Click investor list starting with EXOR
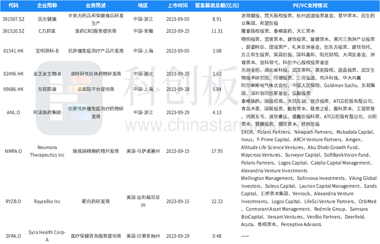Image resolution: width=380 pixels, height=244 pixels. [x=308, y=151]
